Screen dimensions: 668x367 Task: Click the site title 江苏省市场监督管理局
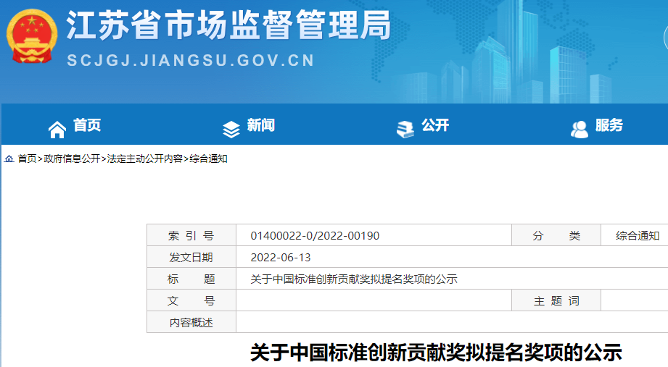point(228,27)
